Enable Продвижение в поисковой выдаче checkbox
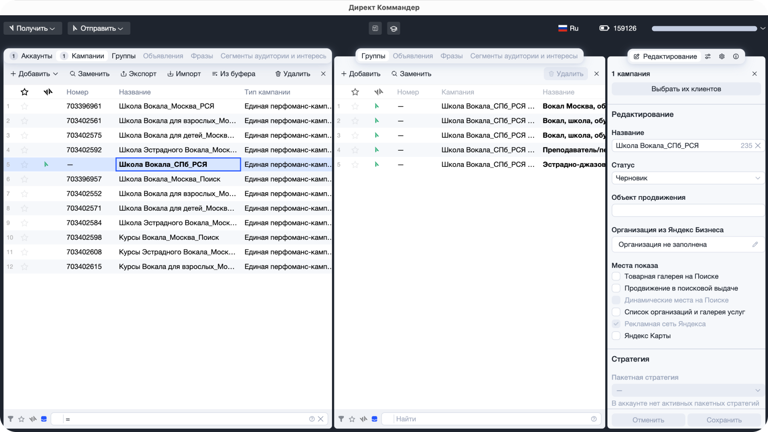Screen dimensions: 768x432 616,288
